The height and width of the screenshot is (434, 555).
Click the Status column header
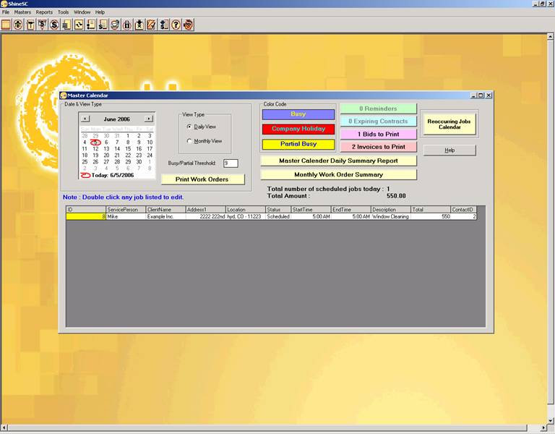click(278, 209)
